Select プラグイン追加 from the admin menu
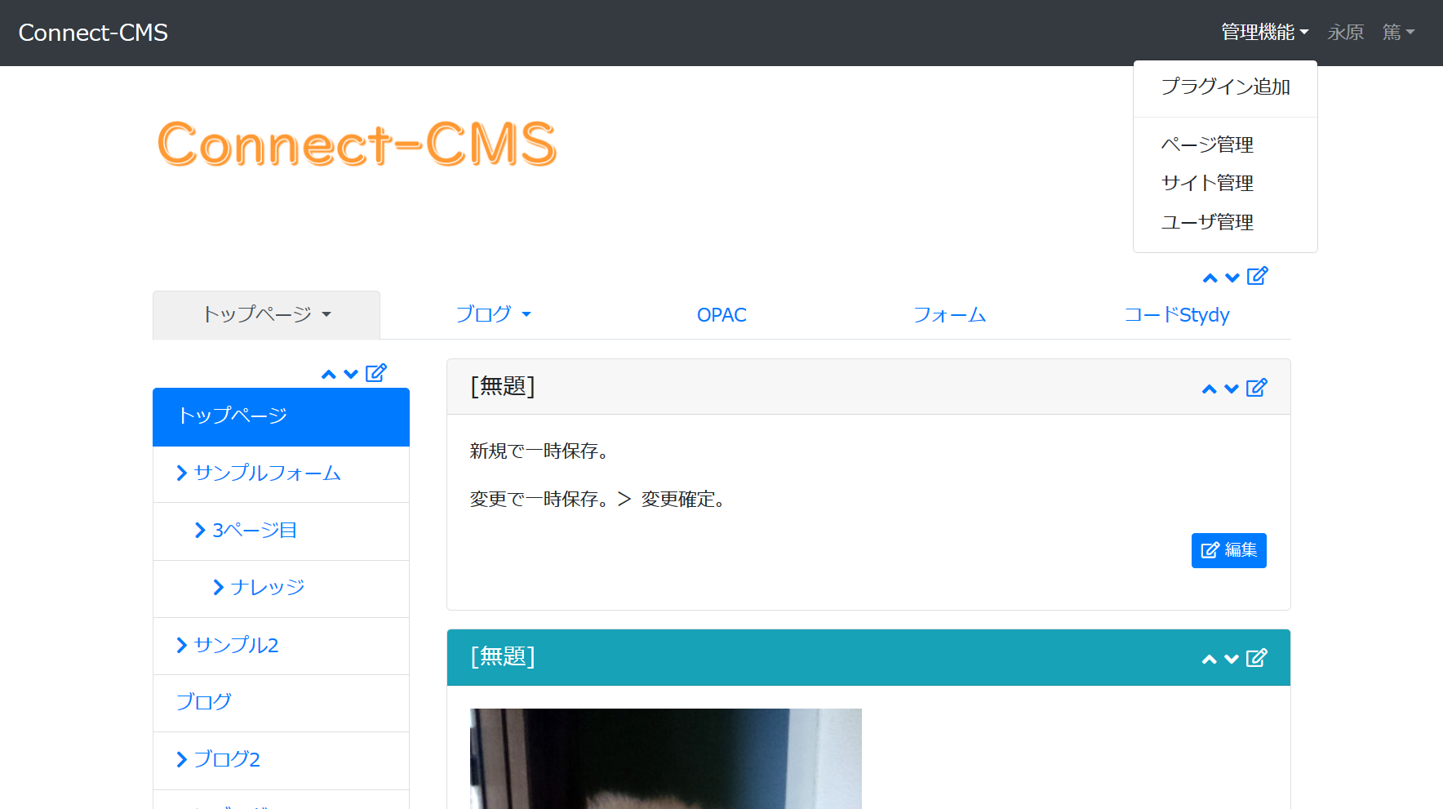Screen dimensions: 1443x809 pyautogui.click(x=1225, y=87)
